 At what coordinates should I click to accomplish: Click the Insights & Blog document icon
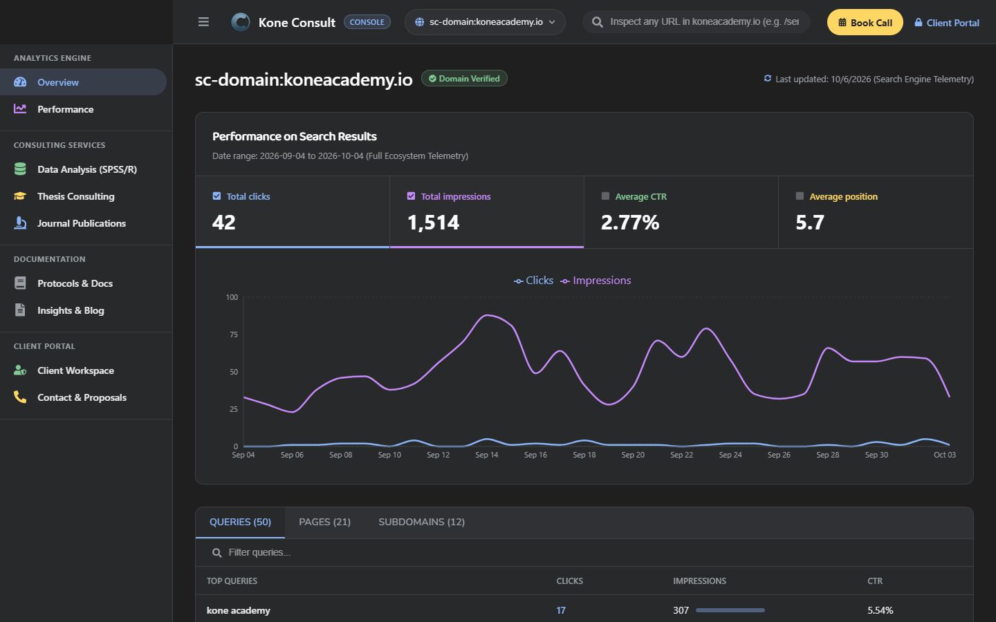[20, 310]
